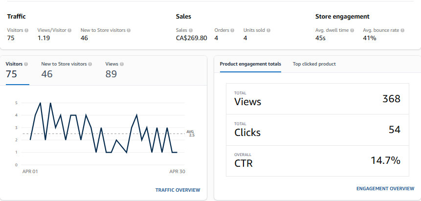421x201 pixels.
Task: Click the APR 01 axis label
Action: tap(30, 172)
